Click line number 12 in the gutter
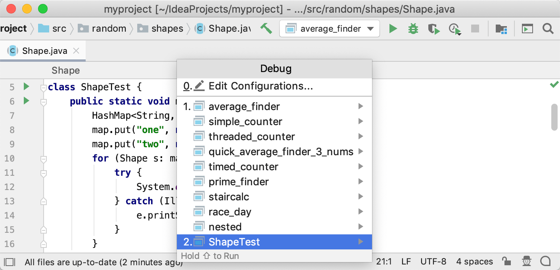This screenshot has height=270, width=560. [9, 186]
